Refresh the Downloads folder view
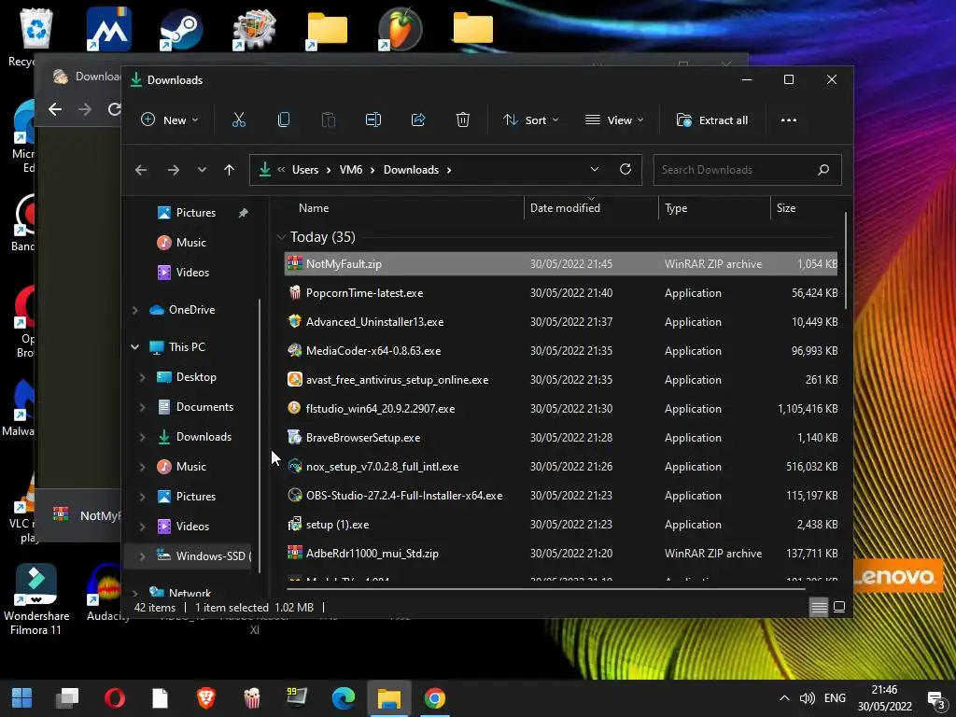The width and height of the screenshot is (956, 717). [x=625, y=170]
